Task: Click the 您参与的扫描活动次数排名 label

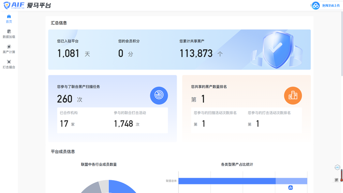Action: [215, 113]
